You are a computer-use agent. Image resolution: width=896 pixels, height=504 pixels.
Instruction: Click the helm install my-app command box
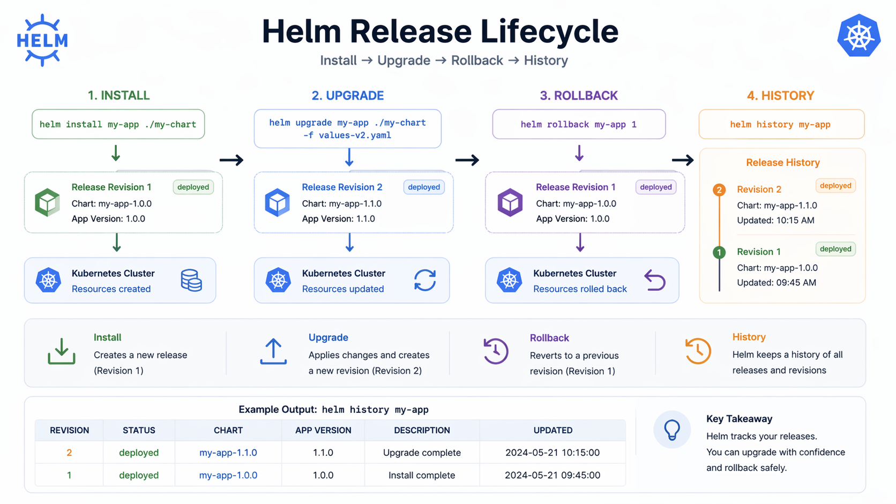point(118,124)
